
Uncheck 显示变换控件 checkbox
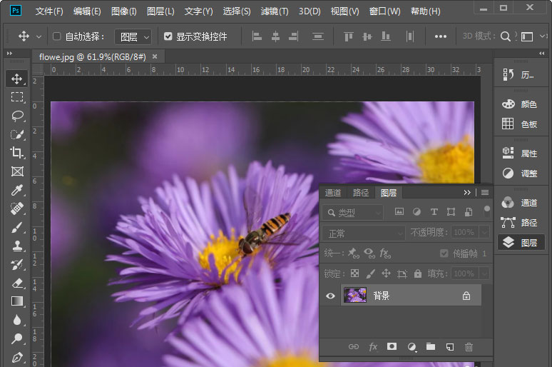tap(168, 36)
